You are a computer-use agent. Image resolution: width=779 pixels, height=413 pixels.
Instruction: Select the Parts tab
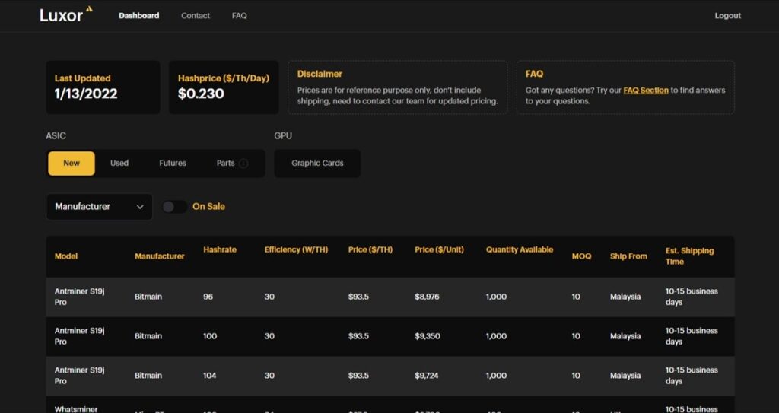(225, 163)
